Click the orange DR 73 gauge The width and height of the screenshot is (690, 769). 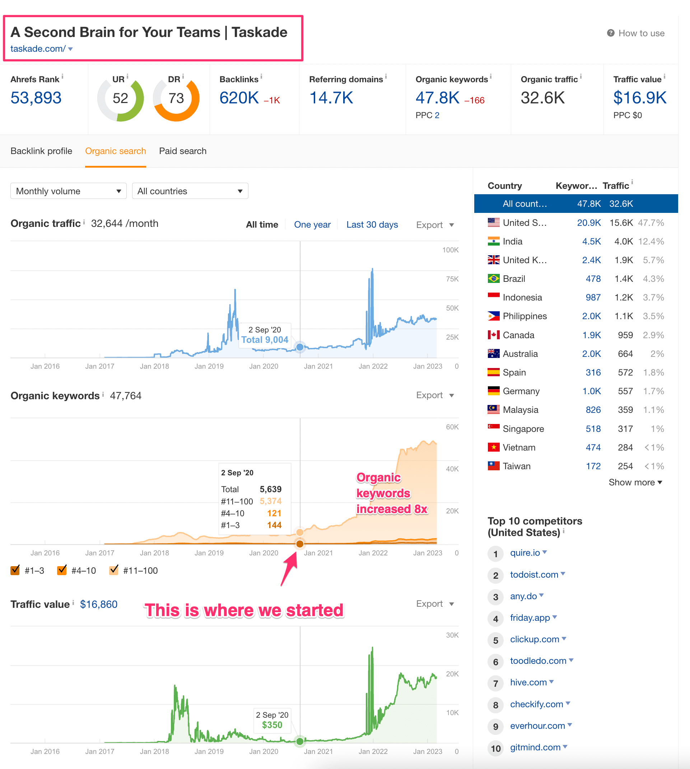(176, 98)
